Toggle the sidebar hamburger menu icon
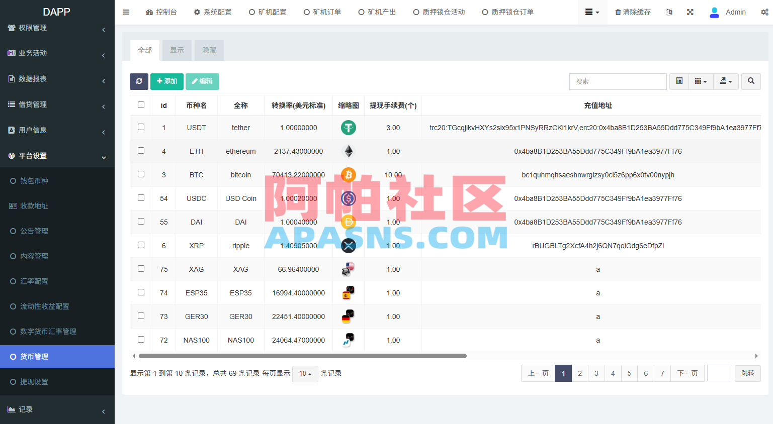 [x=126, y=12]
